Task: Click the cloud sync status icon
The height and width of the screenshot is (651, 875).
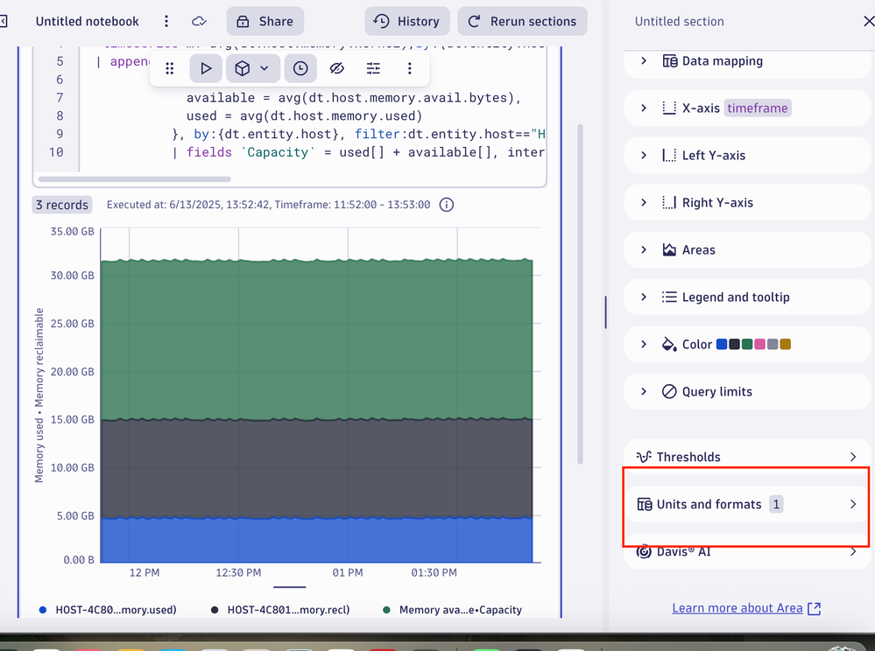Action: (200, 21)
